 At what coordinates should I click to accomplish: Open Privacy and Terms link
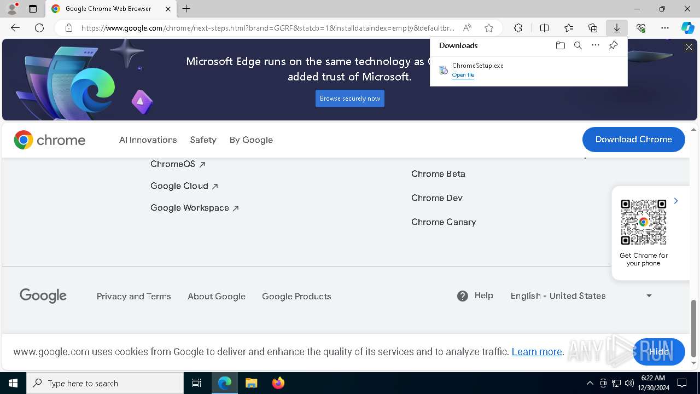click(x=134, y=297)
